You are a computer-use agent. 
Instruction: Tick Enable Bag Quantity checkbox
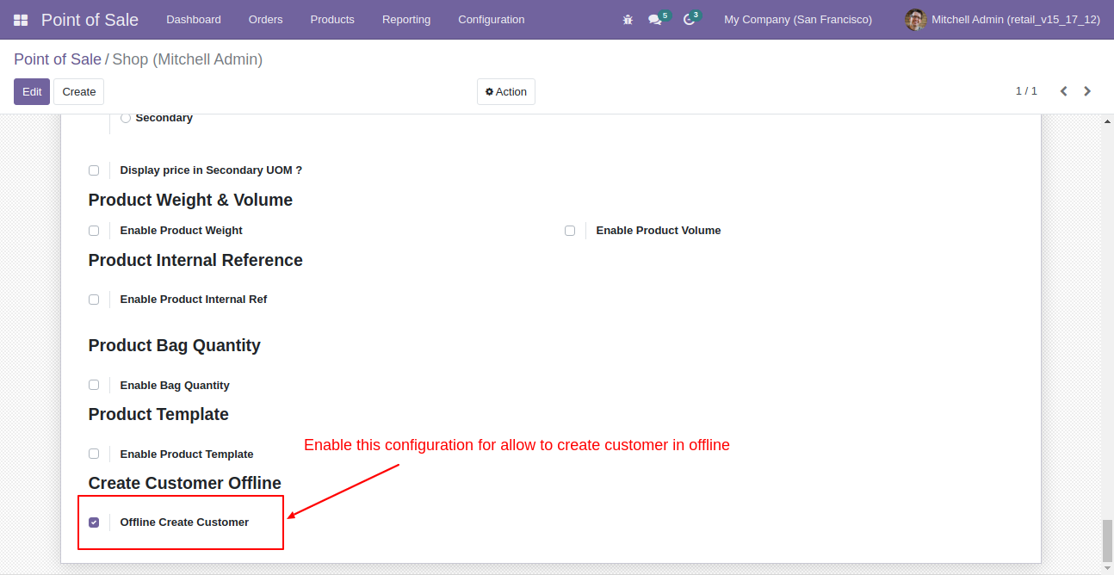[x=94, y=385]
